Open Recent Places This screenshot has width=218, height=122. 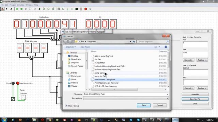click(77, 66)
